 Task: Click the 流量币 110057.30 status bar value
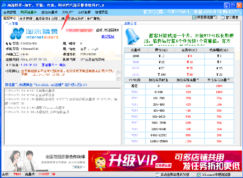pyautogui.click(x=40, y=174)
